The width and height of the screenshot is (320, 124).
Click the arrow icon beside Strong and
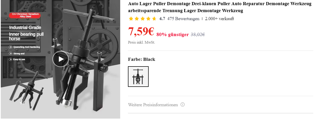point(11,53)
